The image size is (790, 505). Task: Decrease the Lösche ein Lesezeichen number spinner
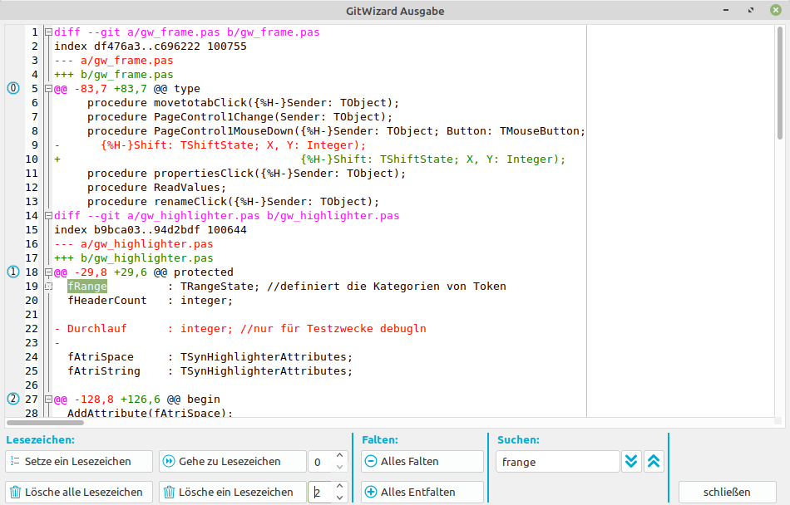click(x=339, y=498)
